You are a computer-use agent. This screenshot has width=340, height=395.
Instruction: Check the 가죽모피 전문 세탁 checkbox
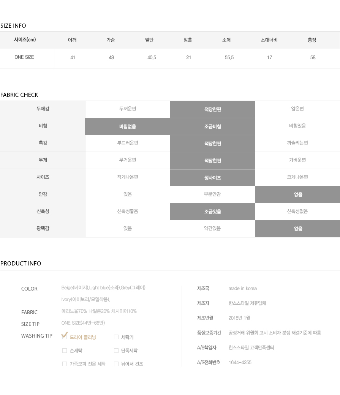coord(65,364)
